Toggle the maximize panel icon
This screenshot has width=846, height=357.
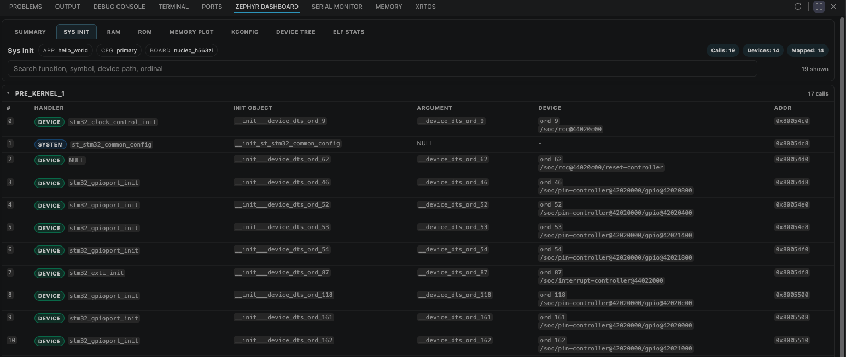[x=819, y=7]
